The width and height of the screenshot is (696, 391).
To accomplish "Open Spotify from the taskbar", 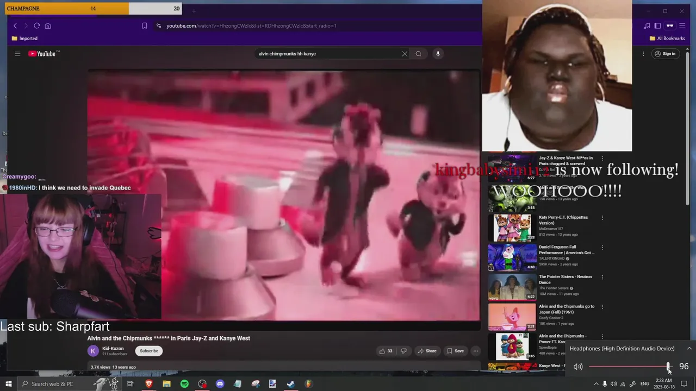I will click(x=184, y=384).
